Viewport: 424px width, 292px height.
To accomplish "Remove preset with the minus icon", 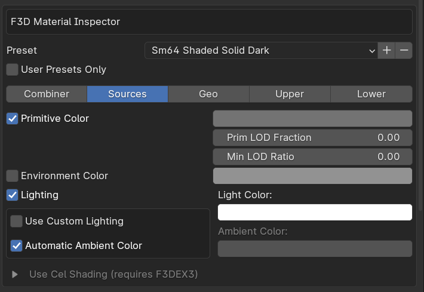I will coord(404,50).
